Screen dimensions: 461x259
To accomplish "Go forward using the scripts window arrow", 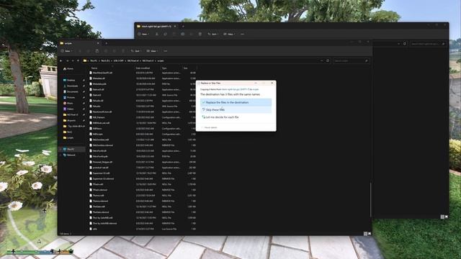I will [67, 60].
